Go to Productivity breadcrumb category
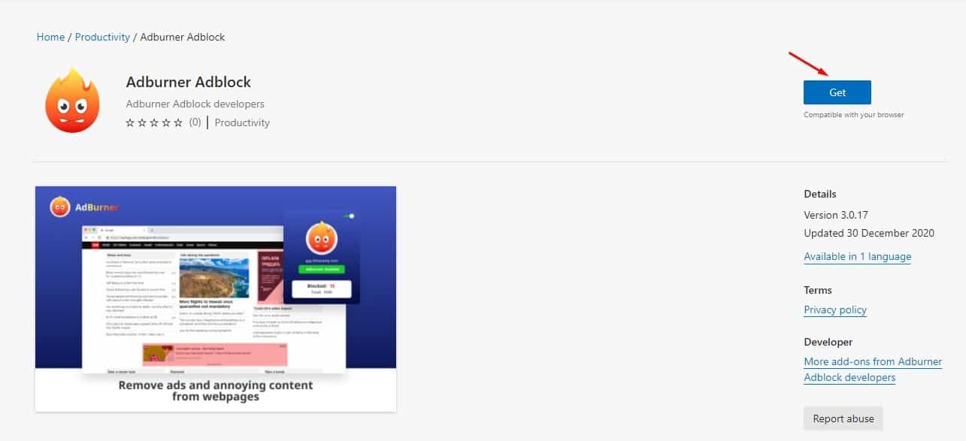The height and width of the screenshot is (441, 966). (x=102, y=37)
